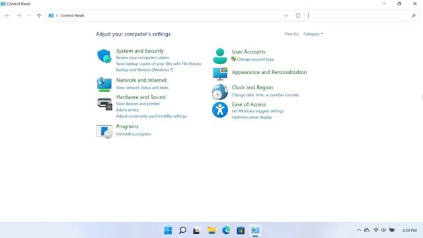Open the clock showing 3:30 PM
This screenshot has width=423, height=238.
(410, 231)
